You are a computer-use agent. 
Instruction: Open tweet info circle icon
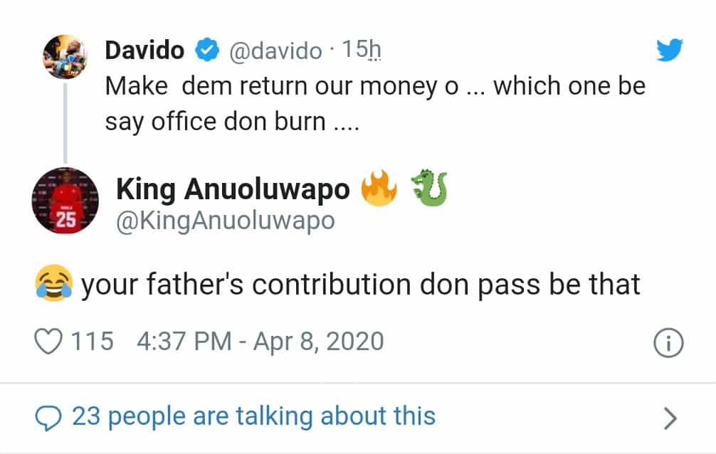coord(668,344)
